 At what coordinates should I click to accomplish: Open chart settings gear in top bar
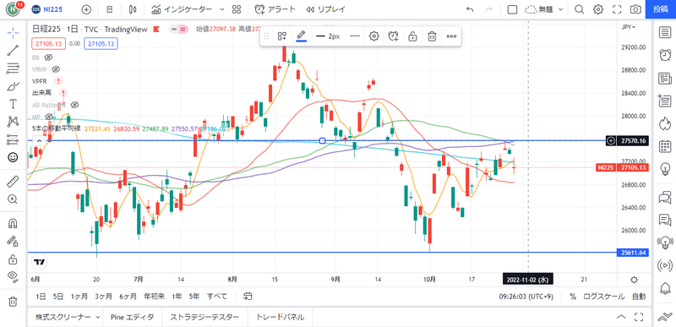click(x=598, y=9)
